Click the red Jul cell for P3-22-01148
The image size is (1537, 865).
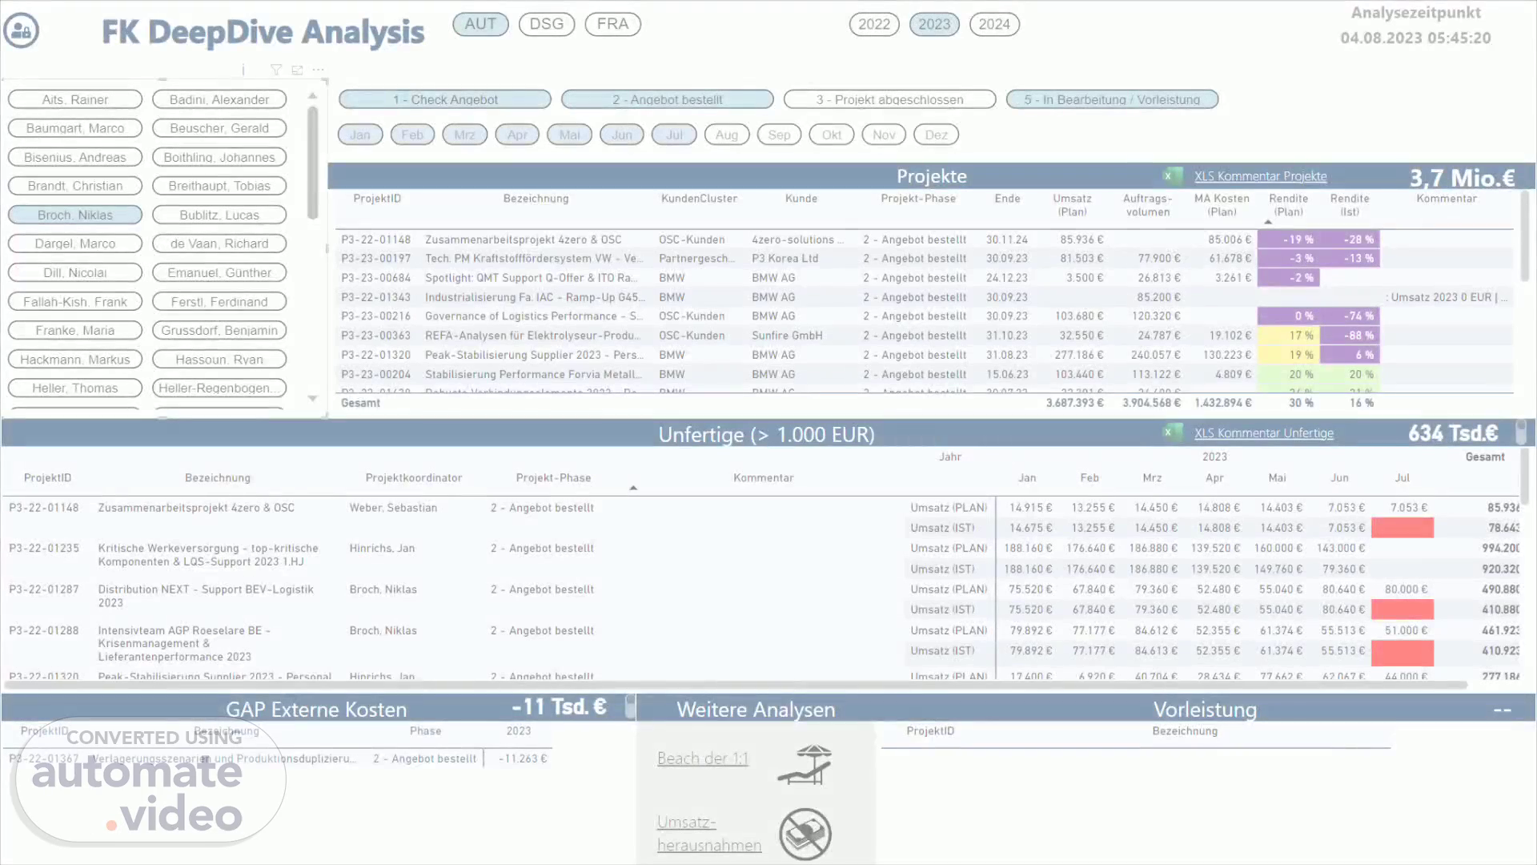(1402, 528)
